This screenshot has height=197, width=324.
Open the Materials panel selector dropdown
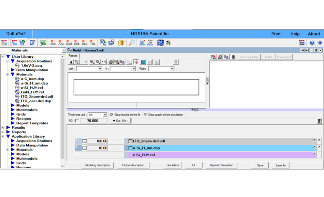pyautogui.click(x=64, y=50)
